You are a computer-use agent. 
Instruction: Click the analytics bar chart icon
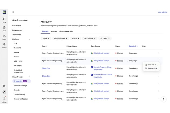pyautogui.click(x=4, y=86)
